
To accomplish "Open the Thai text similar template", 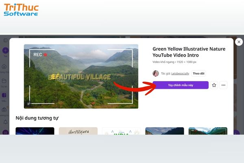I will pos(78,131).
